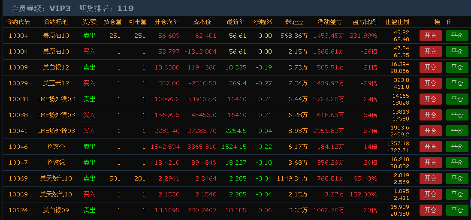Click the 可平量 column header

click(137, 22)
